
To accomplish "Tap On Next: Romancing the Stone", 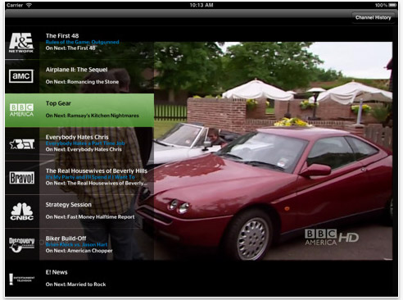I will click(x=82, y=82).
